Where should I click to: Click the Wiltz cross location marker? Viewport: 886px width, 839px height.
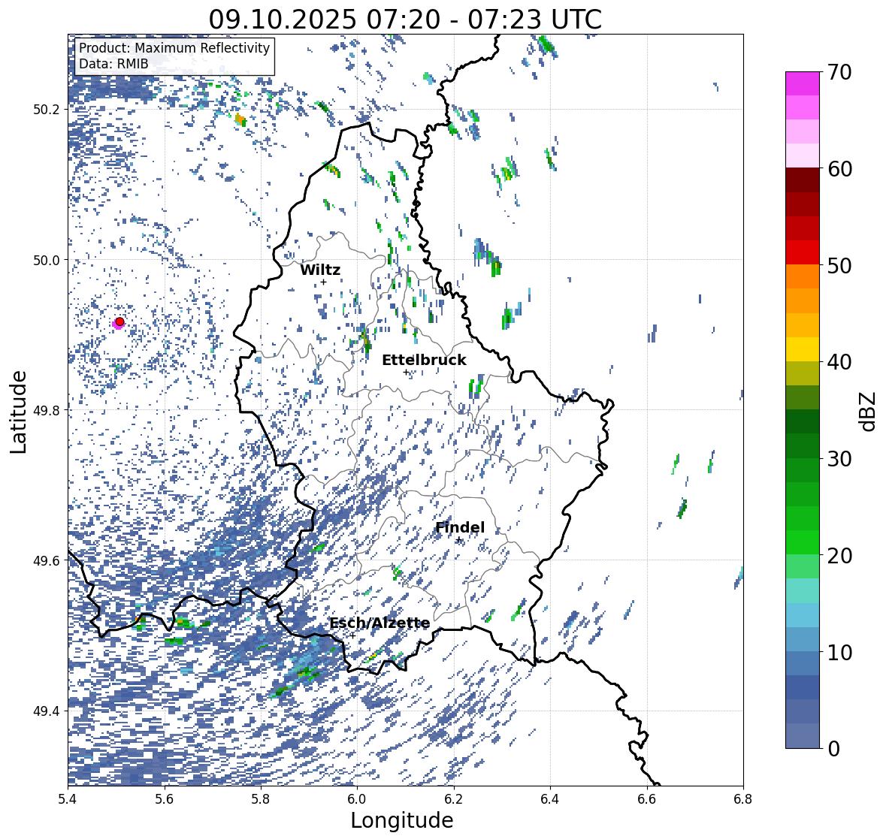point(323,282)
